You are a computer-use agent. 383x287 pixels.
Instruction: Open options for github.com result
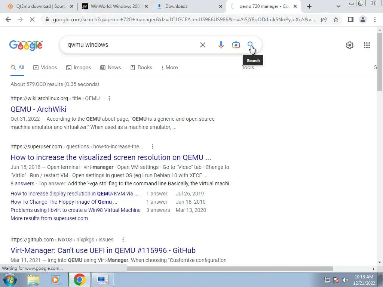(x=123, y=240)
